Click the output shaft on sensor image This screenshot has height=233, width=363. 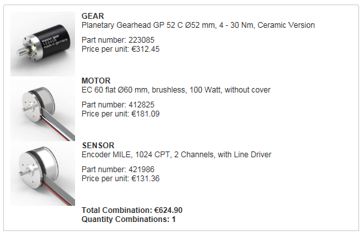pyautogui.click(x=25, y=172)
